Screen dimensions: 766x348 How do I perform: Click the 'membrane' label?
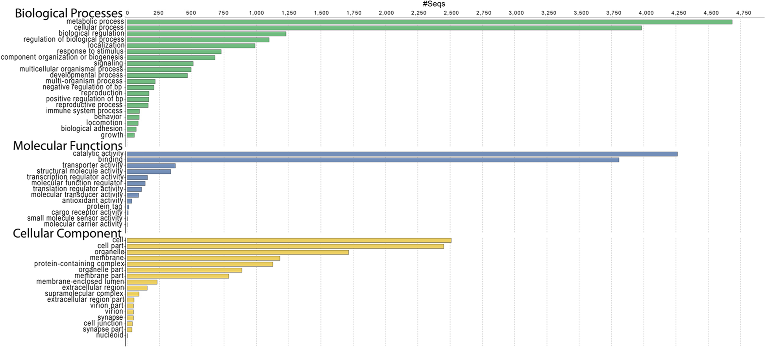click(107, 258)
